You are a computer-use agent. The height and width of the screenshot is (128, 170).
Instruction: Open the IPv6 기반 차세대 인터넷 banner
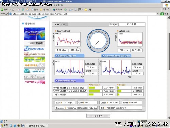click(34, 54)
